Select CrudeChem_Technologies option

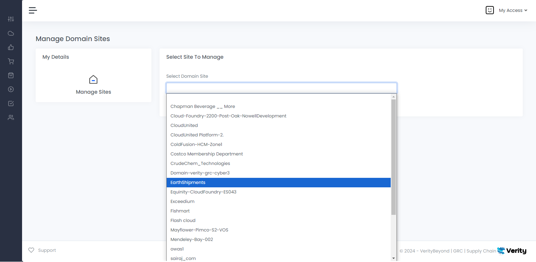point(279,164)
